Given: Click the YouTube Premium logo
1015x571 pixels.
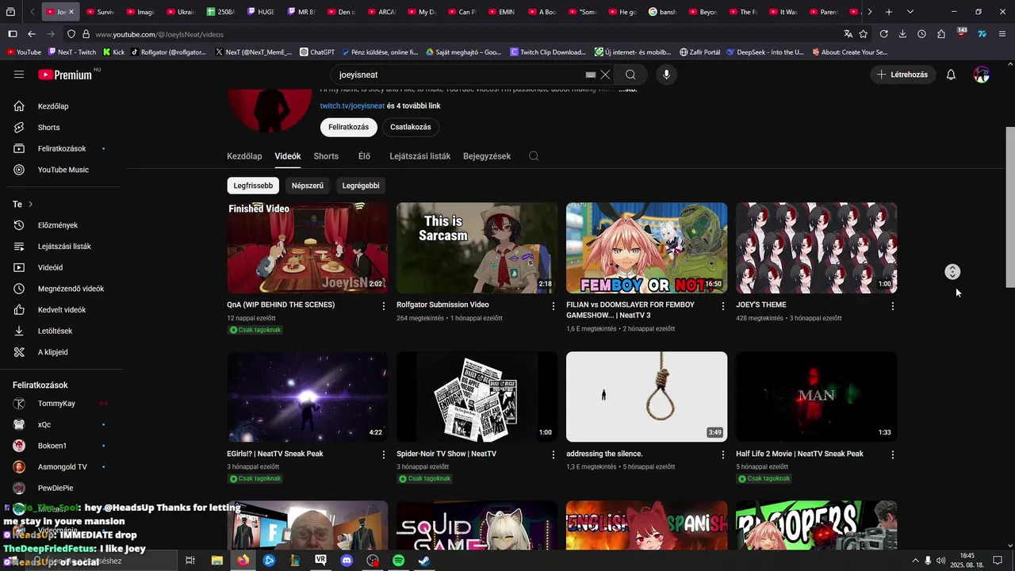Looking at the screenshot, I should pyautogui.click(x=65, y=75).
